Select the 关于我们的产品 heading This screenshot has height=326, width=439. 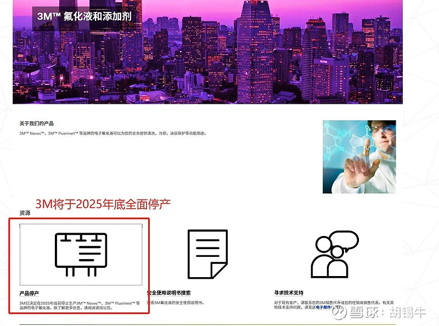36,123
